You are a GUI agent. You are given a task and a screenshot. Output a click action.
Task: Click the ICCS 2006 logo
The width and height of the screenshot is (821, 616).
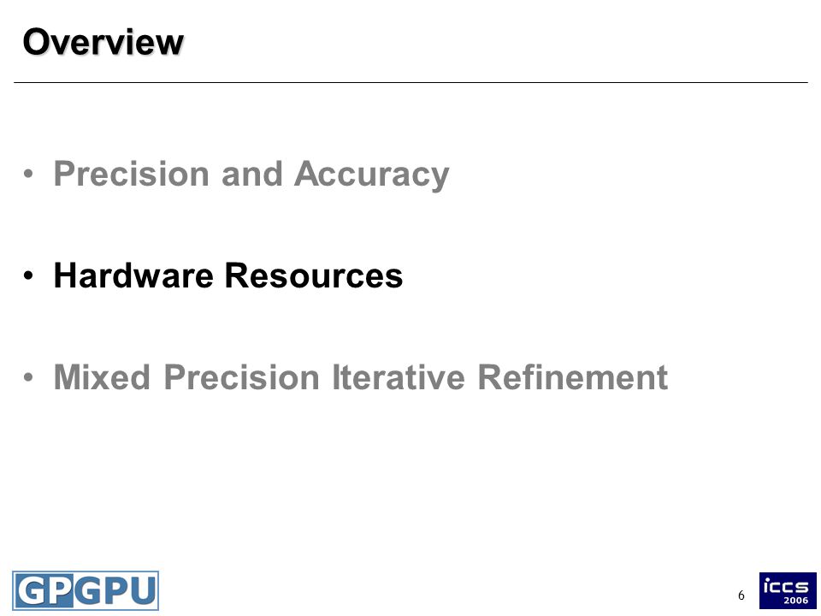click(x=788, y=590)
